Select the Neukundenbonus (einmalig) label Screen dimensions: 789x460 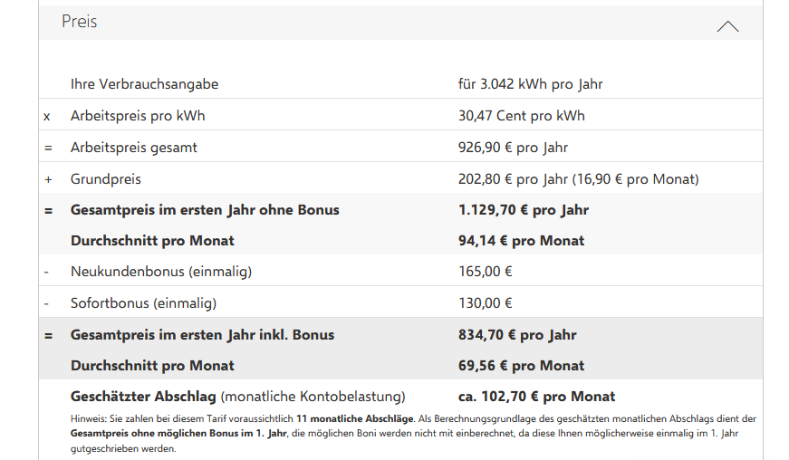(161, 272)
